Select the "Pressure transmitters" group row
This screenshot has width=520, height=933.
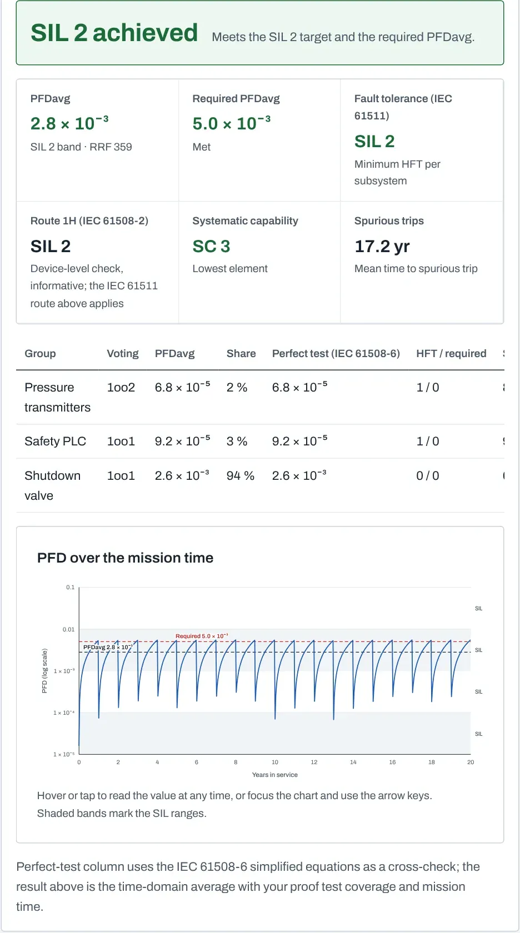(260, 398)
